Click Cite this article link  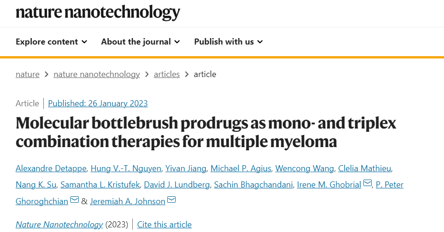[x=164, y=225]
